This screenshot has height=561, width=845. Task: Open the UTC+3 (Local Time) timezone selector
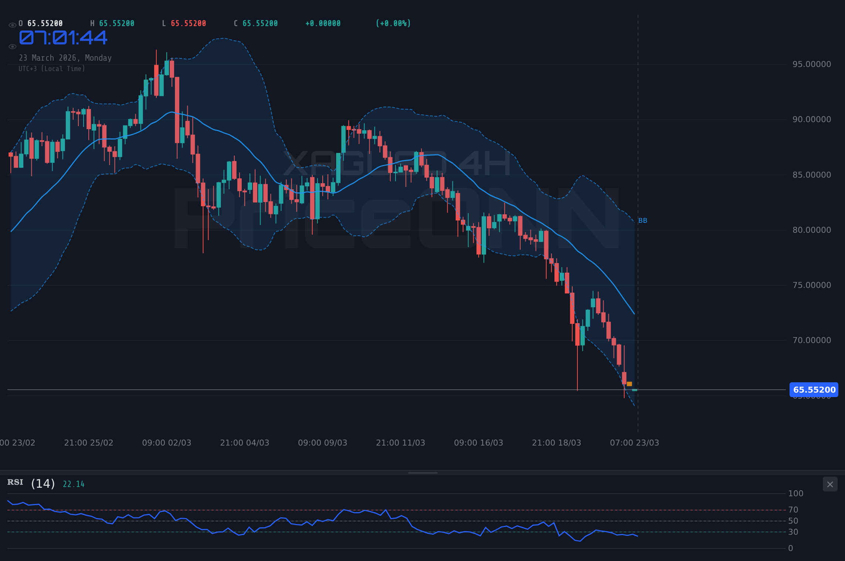pos(52,68)
